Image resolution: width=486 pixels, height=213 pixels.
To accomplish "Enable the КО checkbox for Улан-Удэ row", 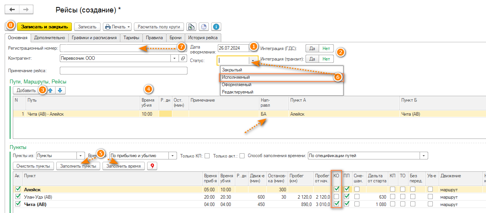I will (x=337, y=197).
